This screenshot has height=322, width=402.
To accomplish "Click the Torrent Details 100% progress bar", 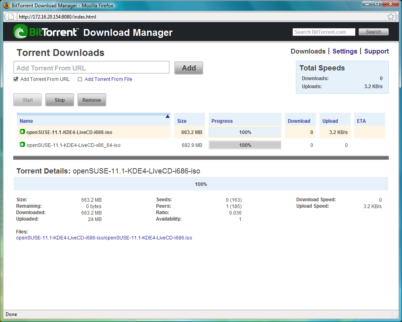I will tap(201, 184).
